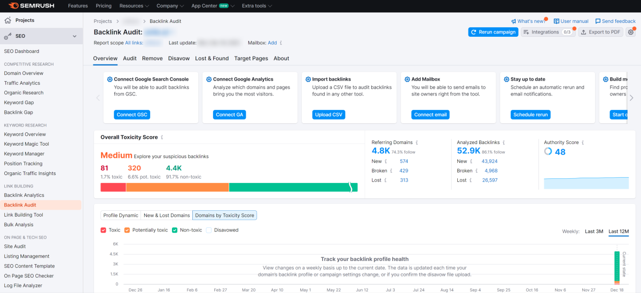Click the info icon beside Authority Score
The width and height of the screenshot is (641, 293).
tap(583, 142)
